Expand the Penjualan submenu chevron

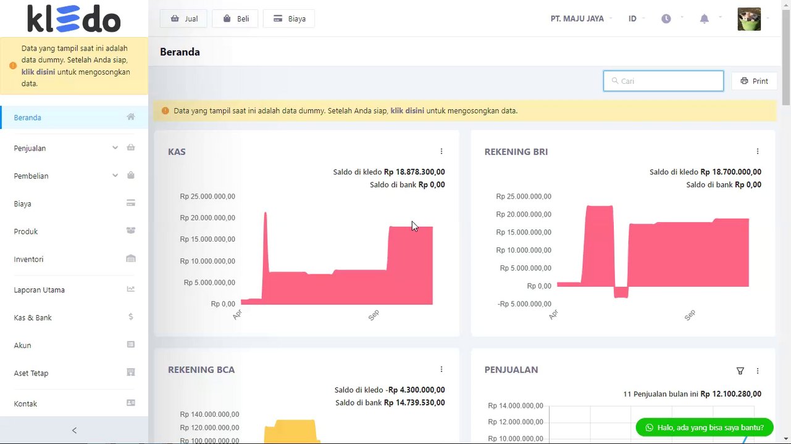point(115,147)
